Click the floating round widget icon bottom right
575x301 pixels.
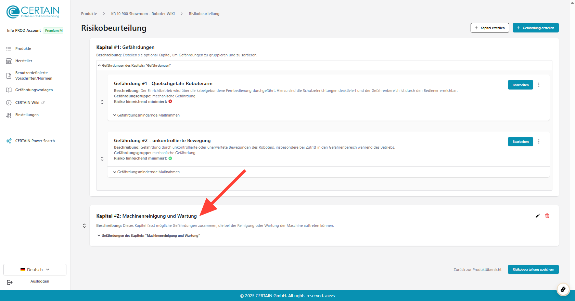(563, 289)
